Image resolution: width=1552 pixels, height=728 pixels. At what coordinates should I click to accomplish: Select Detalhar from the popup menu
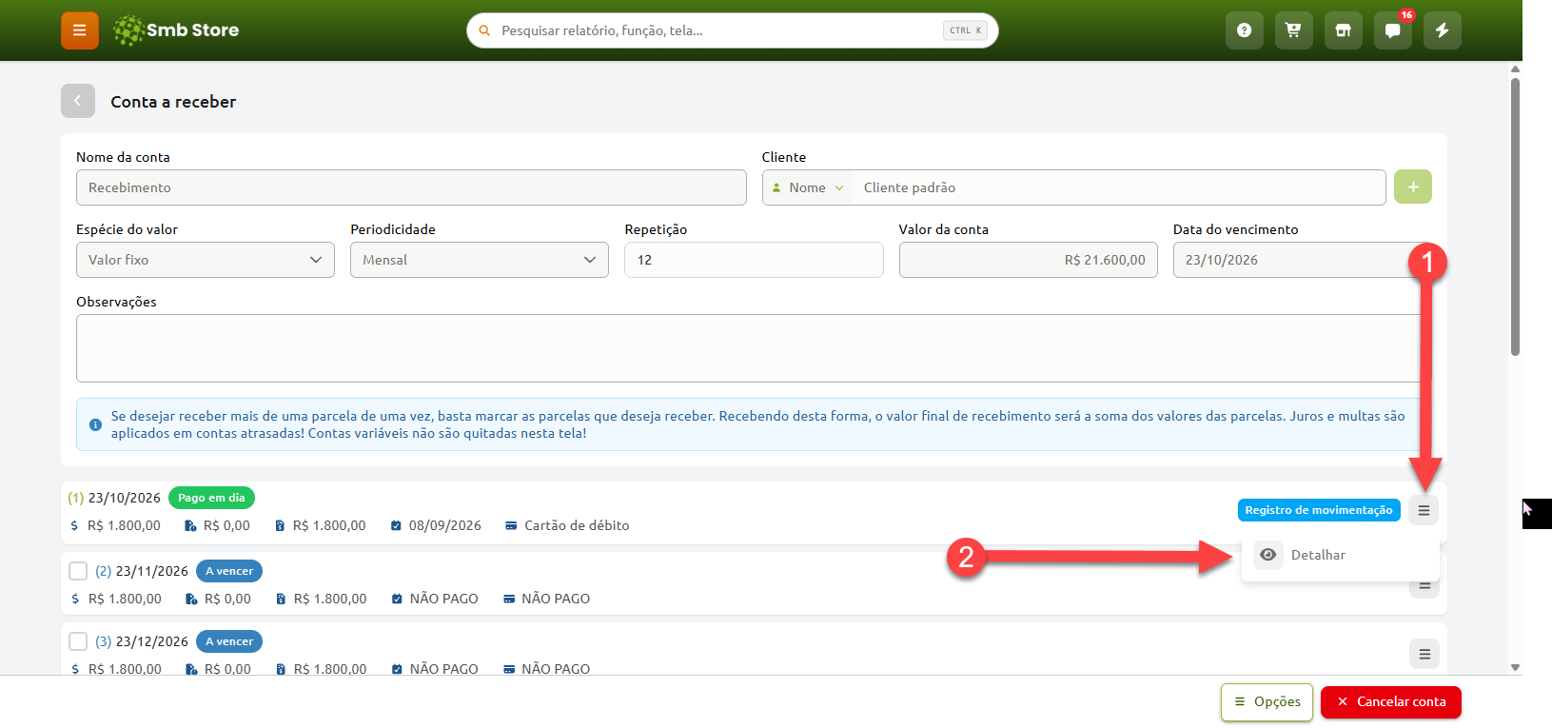click(1340, 555)
